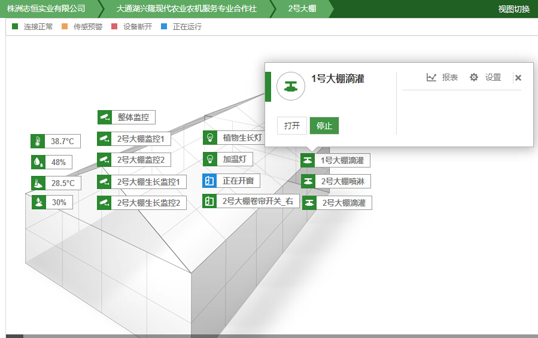Click the 38.7°C thermometer sensor icon
Image resolution: width=538 pixels, height=338 pixels.
(38, 141)
